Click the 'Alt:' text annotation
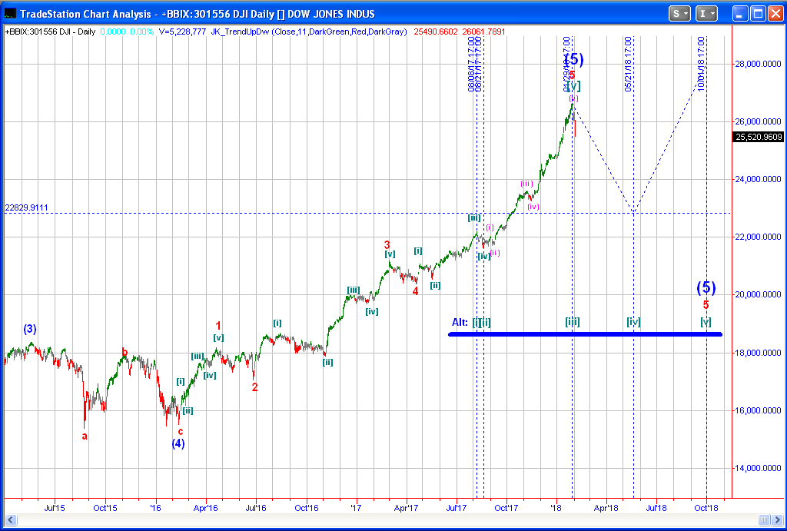This screenshot has width=787, height=531. click(x=460, y=322)
